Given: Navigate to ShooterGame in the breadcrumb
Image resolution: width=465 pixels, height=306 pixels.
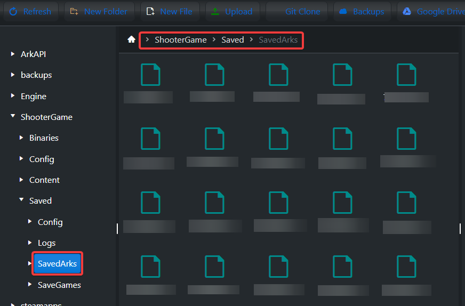Looking at the screenshot, I should coord(180,40).
